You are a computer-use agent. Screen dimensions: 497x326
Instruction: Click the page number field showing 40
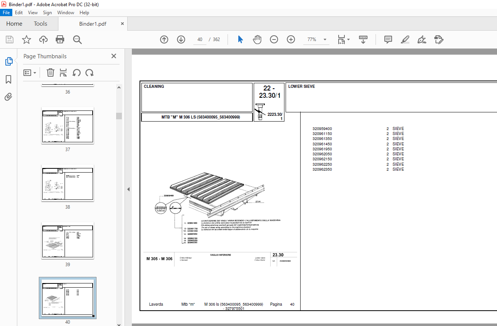(199, 40)
